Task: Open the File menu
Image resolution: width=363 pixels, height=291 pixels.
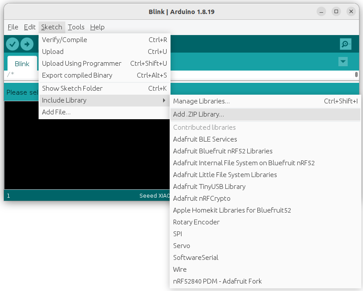Action: (x=13, y=27)
